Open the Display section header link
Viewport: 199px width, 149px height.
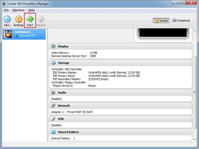click(63, 46)
